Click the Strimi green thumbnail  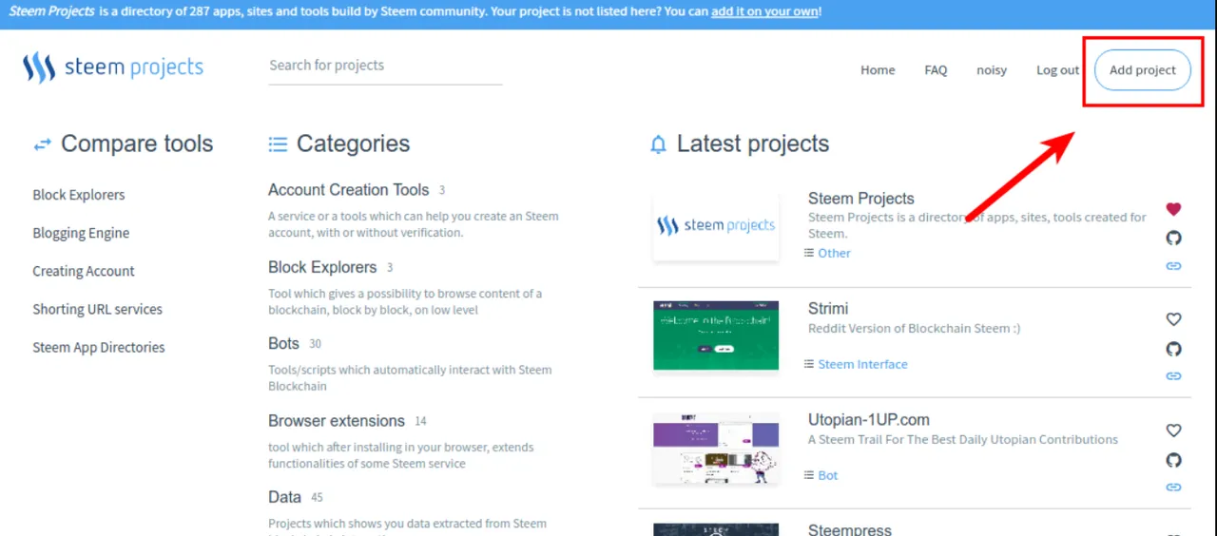(716, 335)
